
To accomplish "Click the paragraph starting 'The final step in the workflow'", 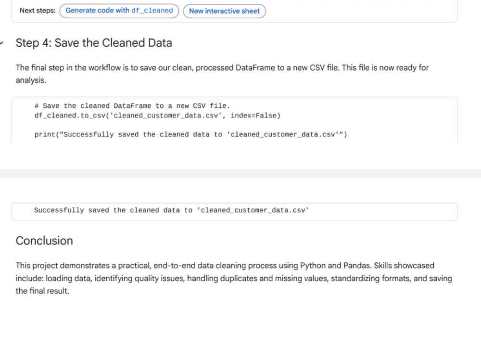I will pos(222,74).
